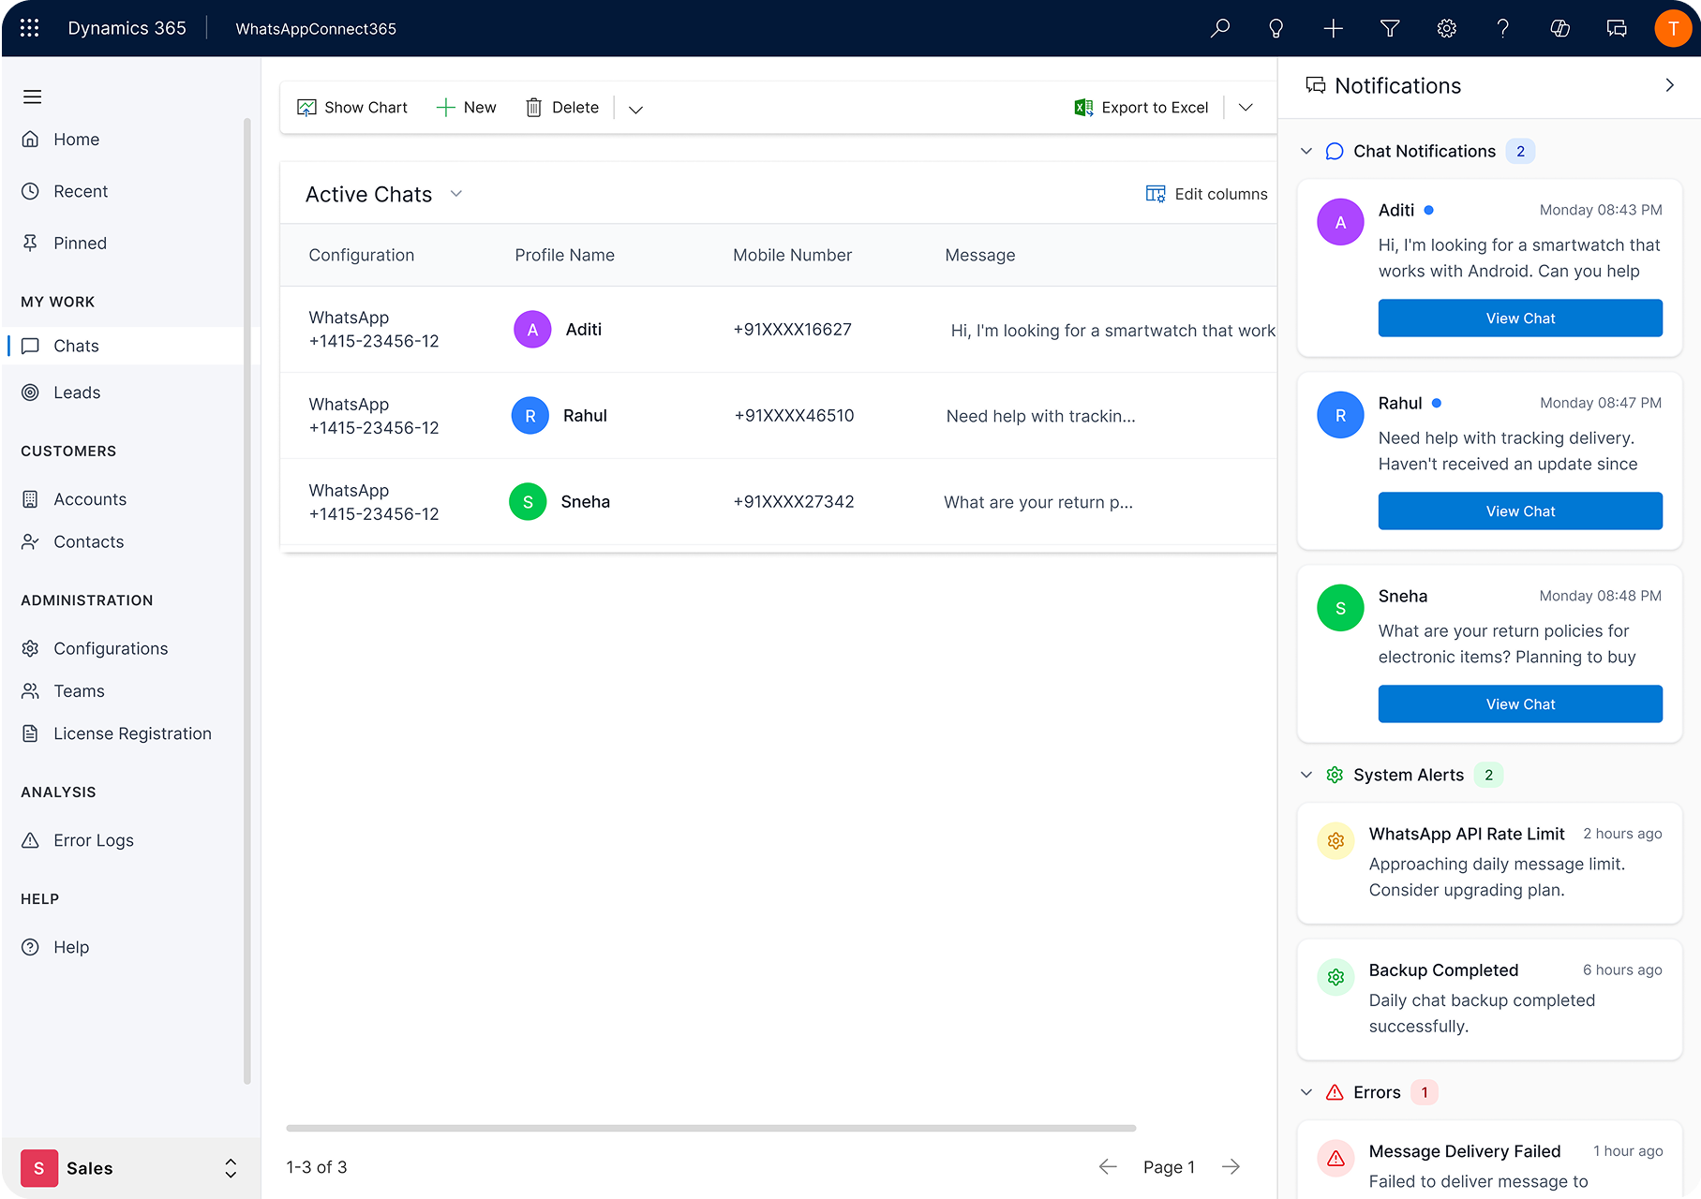
Task: Collapse the sidebar with hamburger icon
Action: [x=32, y=96]
